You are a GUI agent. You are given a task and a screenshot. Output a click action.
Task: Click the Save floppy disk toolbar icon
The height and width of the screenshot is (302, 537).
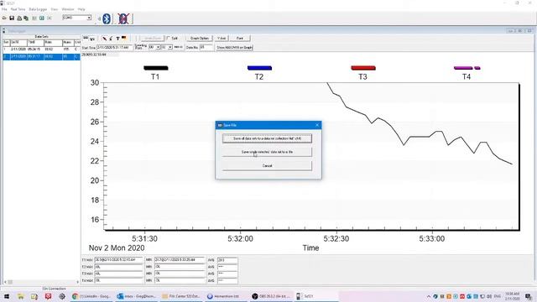point(12,18)
